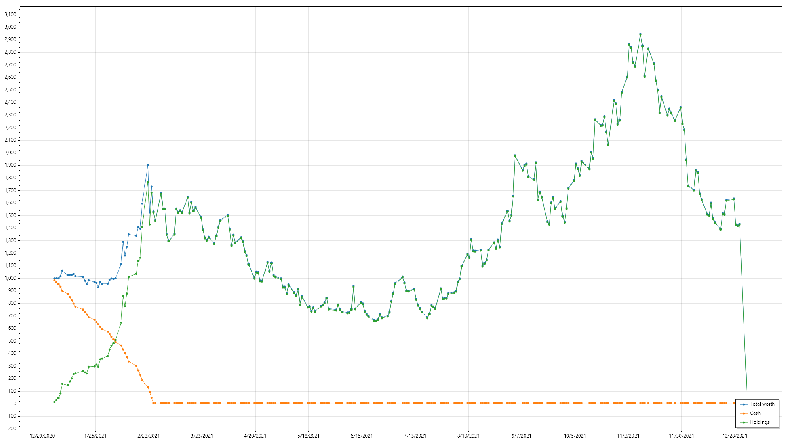788x443 pixels.
Task: Click the green Holdings legend marker
Action: 744,422
